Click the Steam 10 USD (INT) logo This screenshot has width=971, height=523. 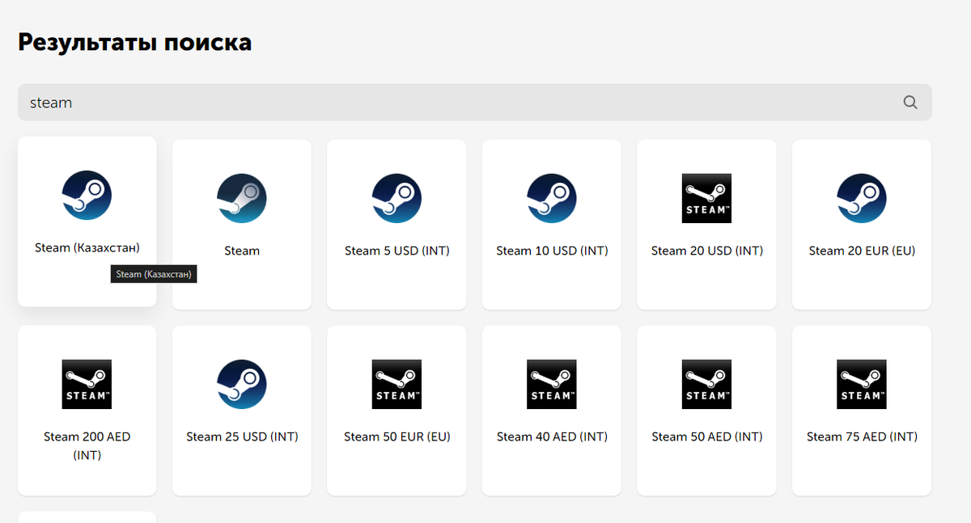click(x=552, y=199)
